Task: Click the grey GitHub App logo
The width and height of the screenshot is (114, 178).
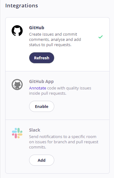Action: [17, 85]
